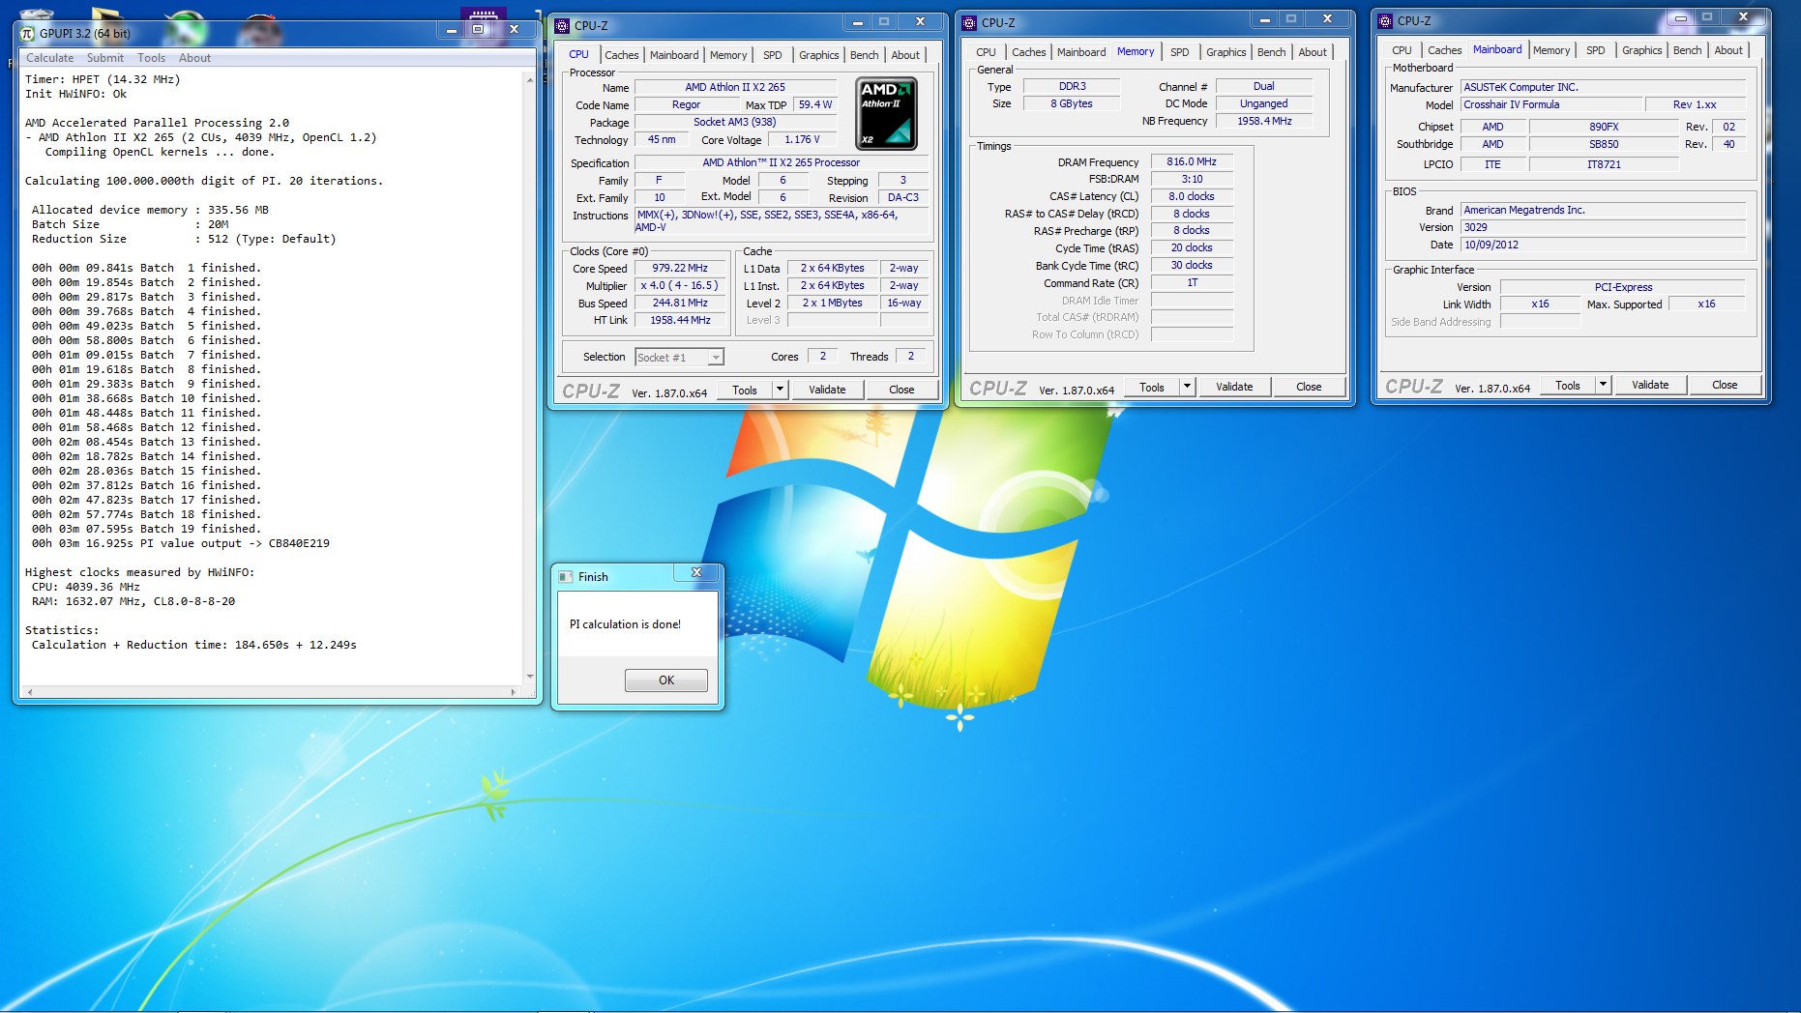Click Tools button in motherboard CPU-Z window
Screen dimensions: 1801x1013
[1568, 385]
